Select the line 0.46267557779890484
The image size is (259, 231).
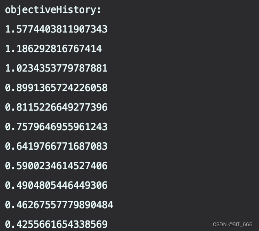[x=59, y=205]
